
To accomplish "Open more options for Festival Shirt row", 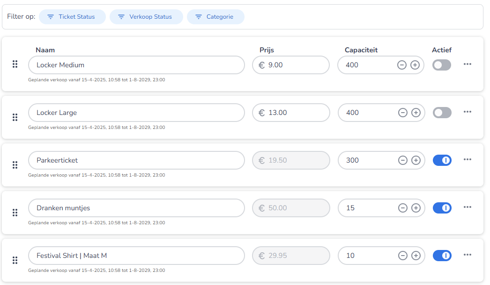I will pos(467,255).
